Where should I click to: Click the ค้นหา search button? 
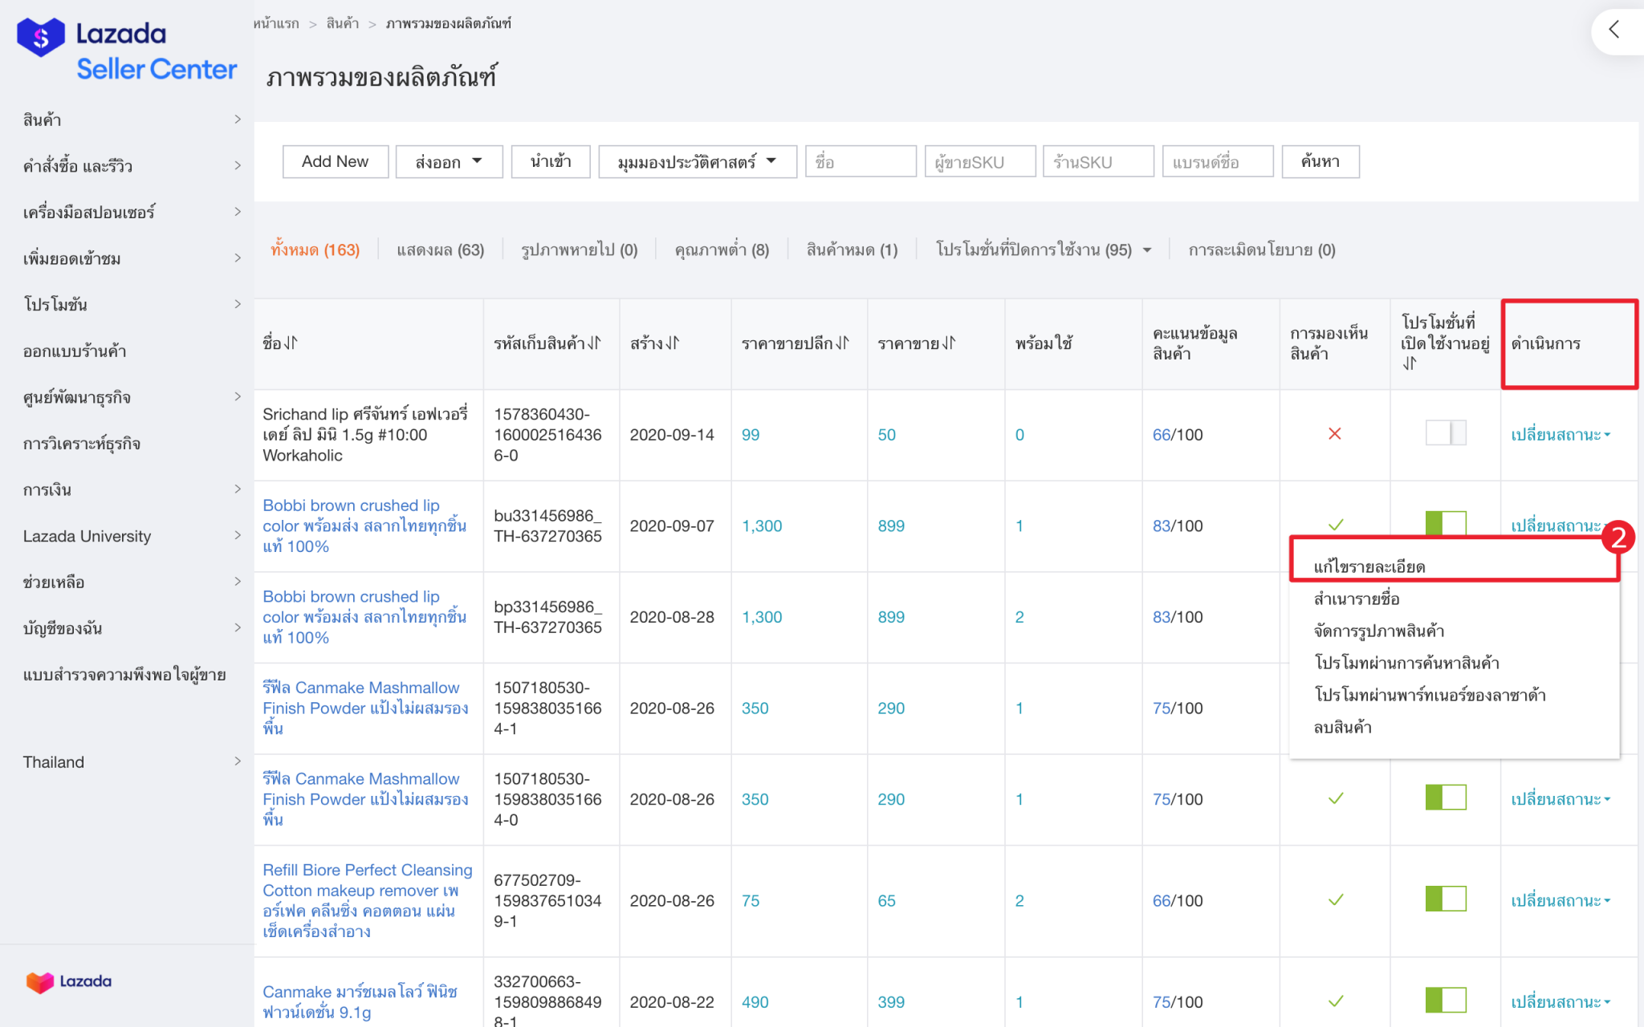tap(1320, 161)
